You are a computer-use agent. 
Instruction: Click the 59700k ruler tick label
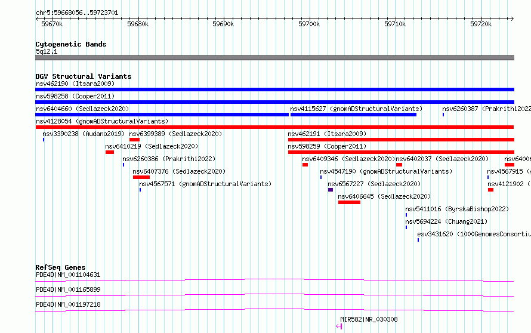click(x=309, y=24)
